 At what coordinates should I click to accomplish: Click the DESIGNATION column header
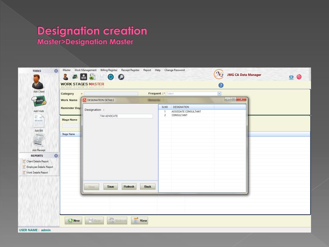coord(193,107)
